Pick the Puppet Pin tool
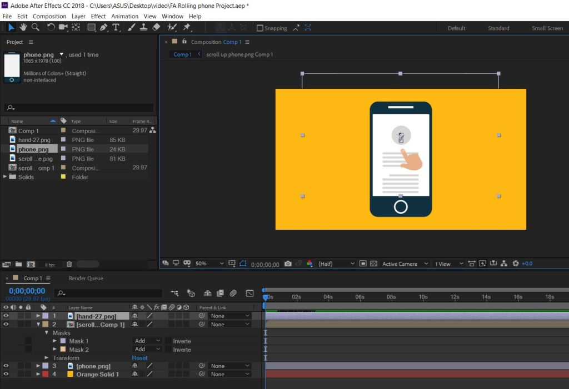This screenshot has width=569, height=389. point(187,27)
